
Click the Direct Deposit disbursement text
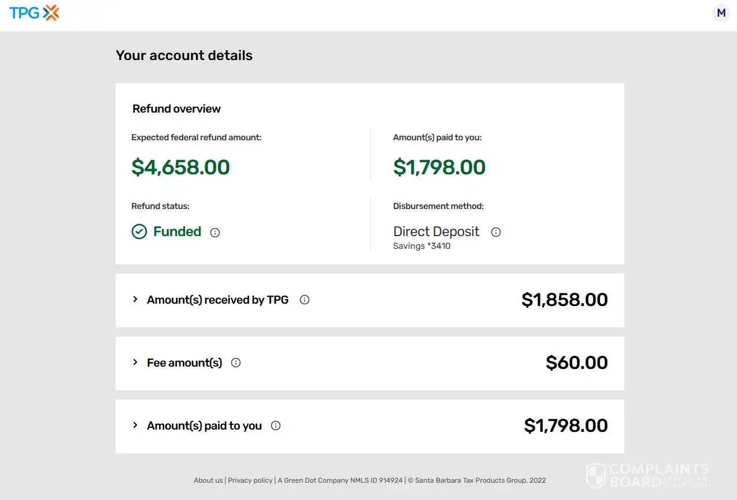[x=436, y=232]
